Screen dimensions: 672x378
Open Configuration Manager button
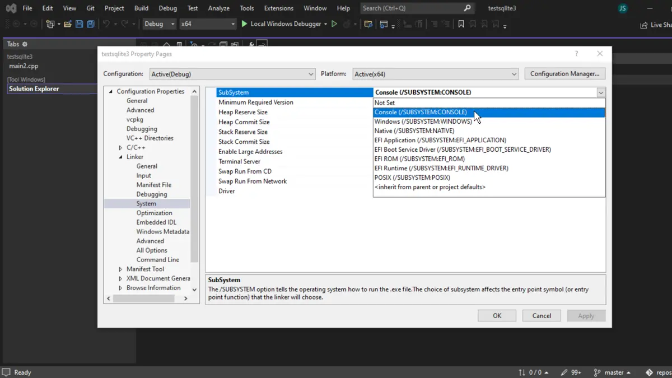tap(564, 74)
